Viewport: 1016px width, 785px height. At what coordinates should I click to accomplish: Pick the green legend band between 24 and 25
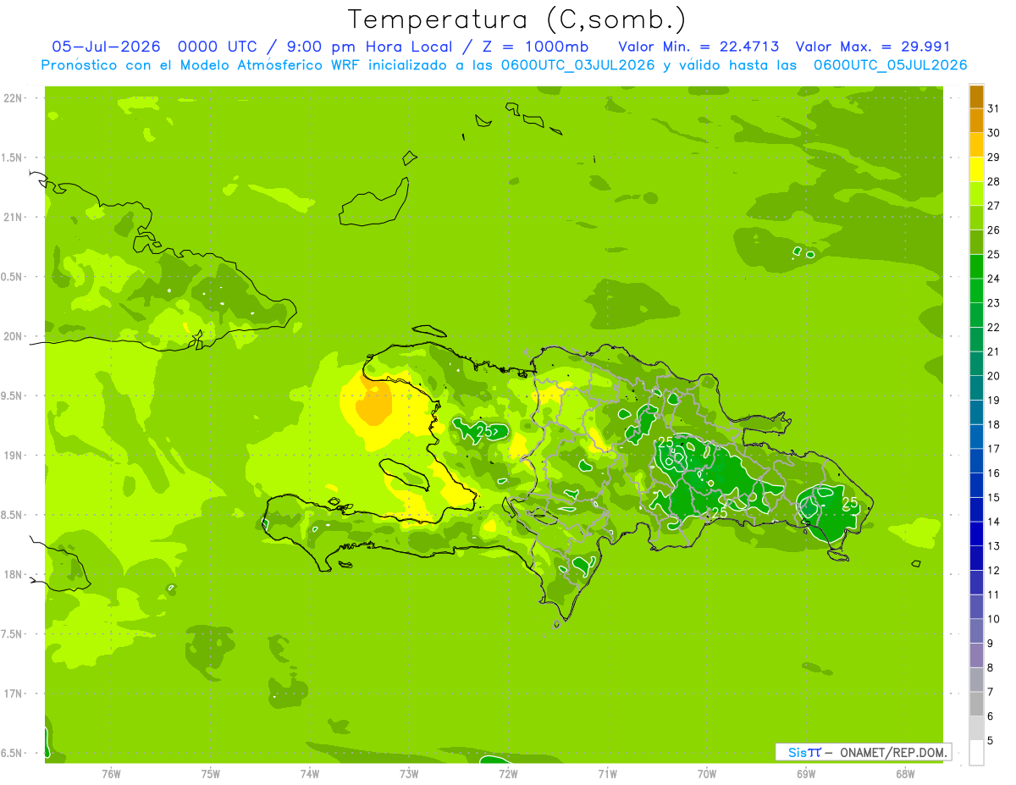[x=976, y=267]
